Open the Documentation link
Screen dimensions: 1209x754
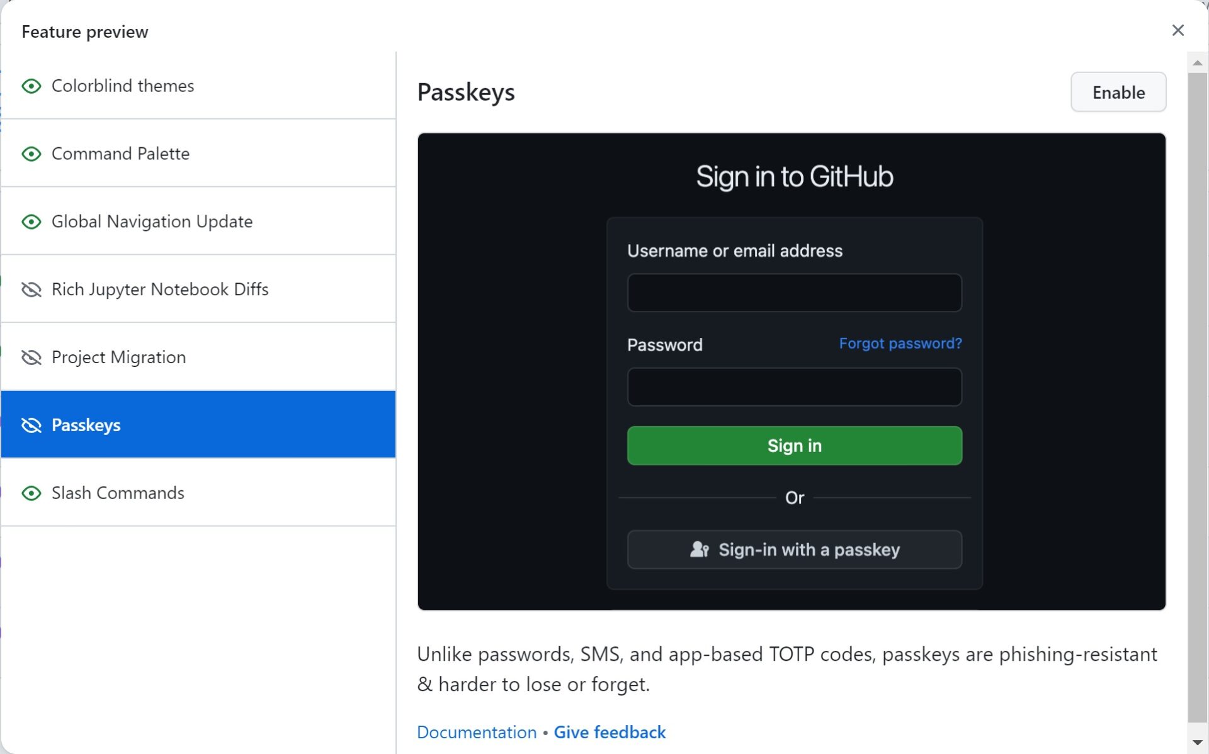(x=476, y=732)
